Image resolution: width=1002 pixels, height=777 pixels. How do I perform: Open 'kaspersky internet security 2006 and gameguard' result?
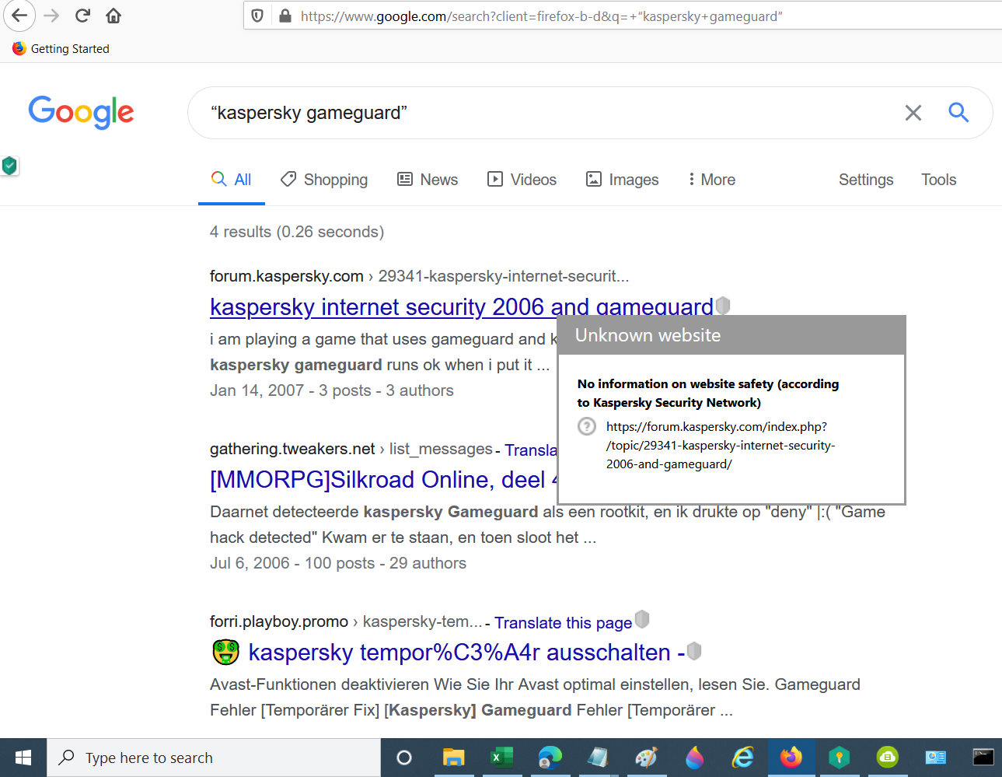461,307
